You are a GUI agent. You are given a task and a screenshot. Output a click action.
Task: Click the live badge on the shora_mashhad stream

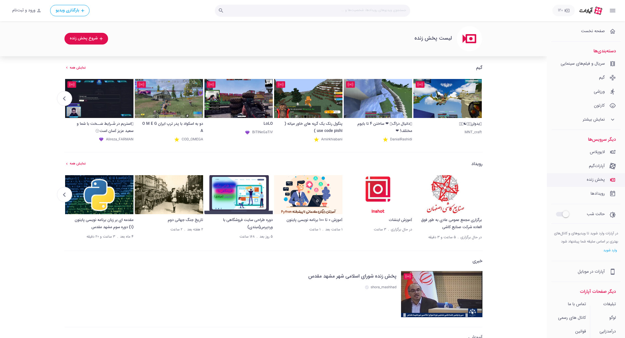[x=408, y=277]
